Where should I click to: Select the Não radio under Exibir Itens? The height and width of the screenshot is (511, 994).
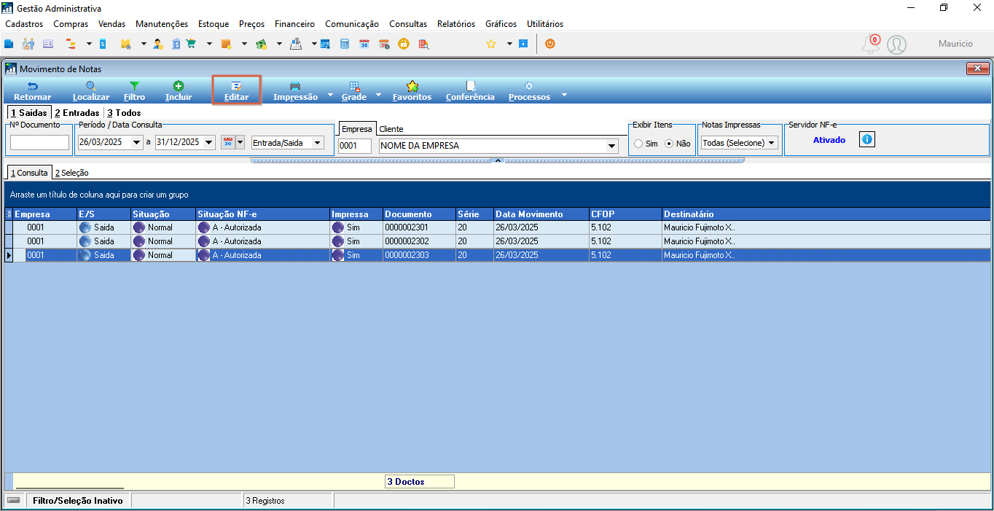click(669, 144)
